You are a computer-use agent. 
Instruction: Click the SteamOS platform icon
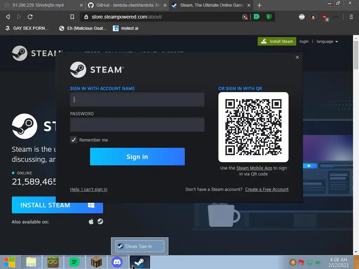coord(100,221)
